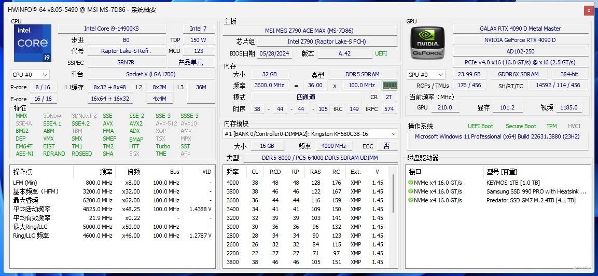
Task: Open the CPU #0 selector dropdown
Action: pos(30,74)
